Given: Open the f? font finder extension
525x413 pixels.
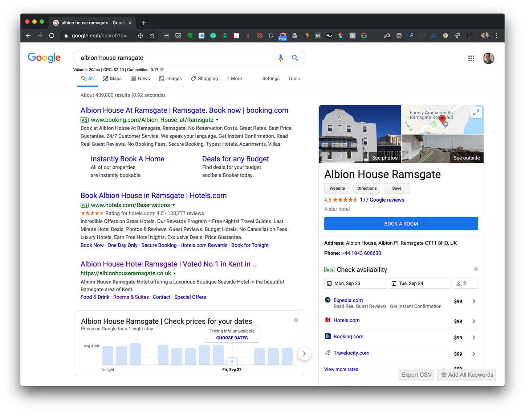Looking at the screenshot, I should (469, 36).
